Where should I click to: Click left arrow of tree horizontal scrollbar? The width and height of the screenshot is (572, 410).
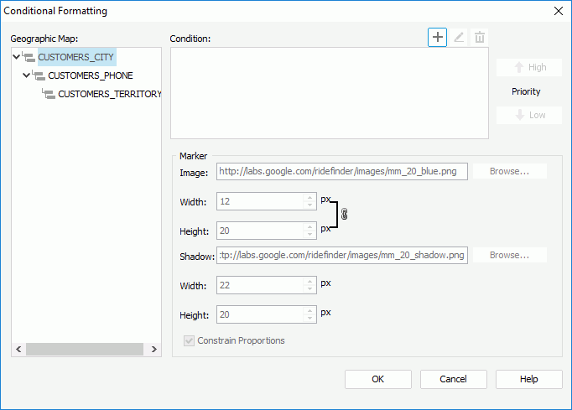(x=18, y=349)
